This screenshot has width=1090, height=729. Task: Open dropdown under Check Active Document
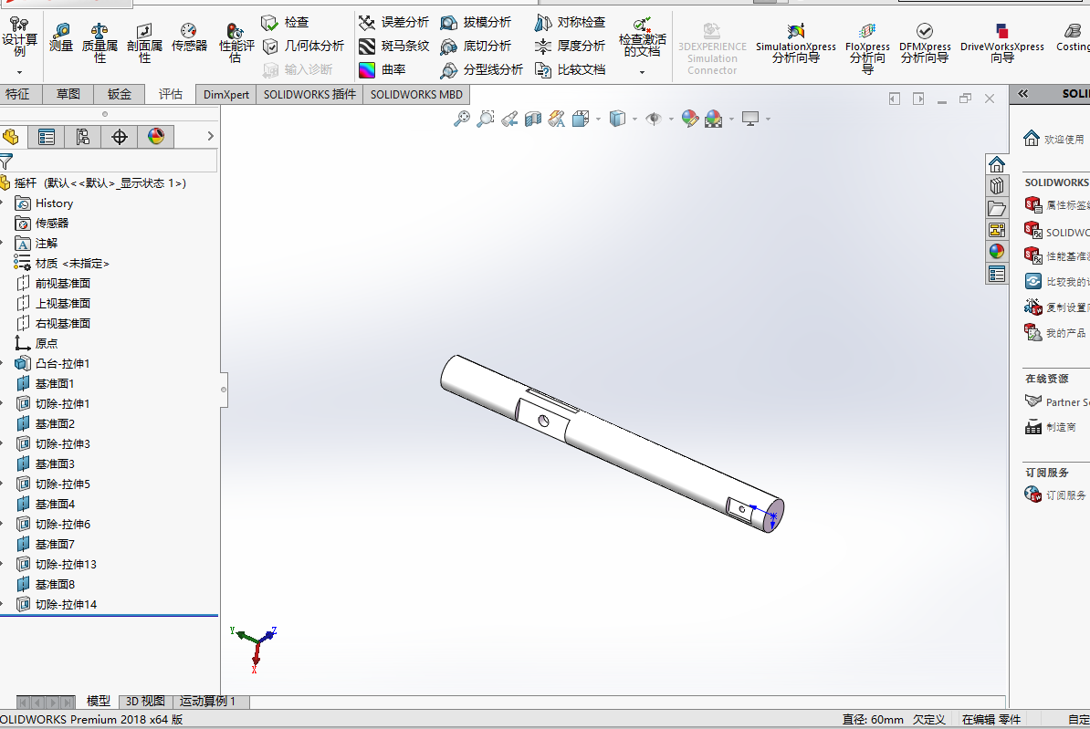643,72
